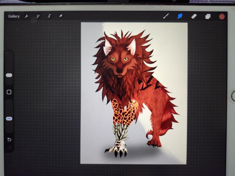Open the active color circle
The height and width of the screenshot is (176, 235).
222,16
